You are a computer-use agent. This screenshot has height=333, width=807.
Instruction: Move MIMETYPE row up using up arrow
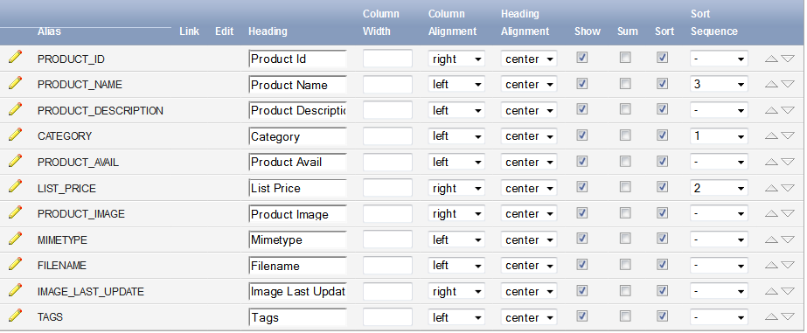pyautogui.click(x=771, y=239)
